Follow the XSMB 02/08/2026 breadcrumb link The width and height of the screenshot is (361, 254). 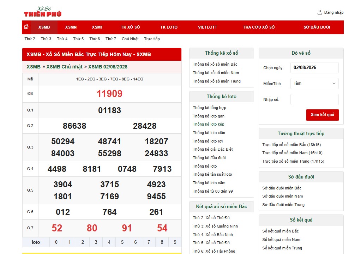coord(108,67)
